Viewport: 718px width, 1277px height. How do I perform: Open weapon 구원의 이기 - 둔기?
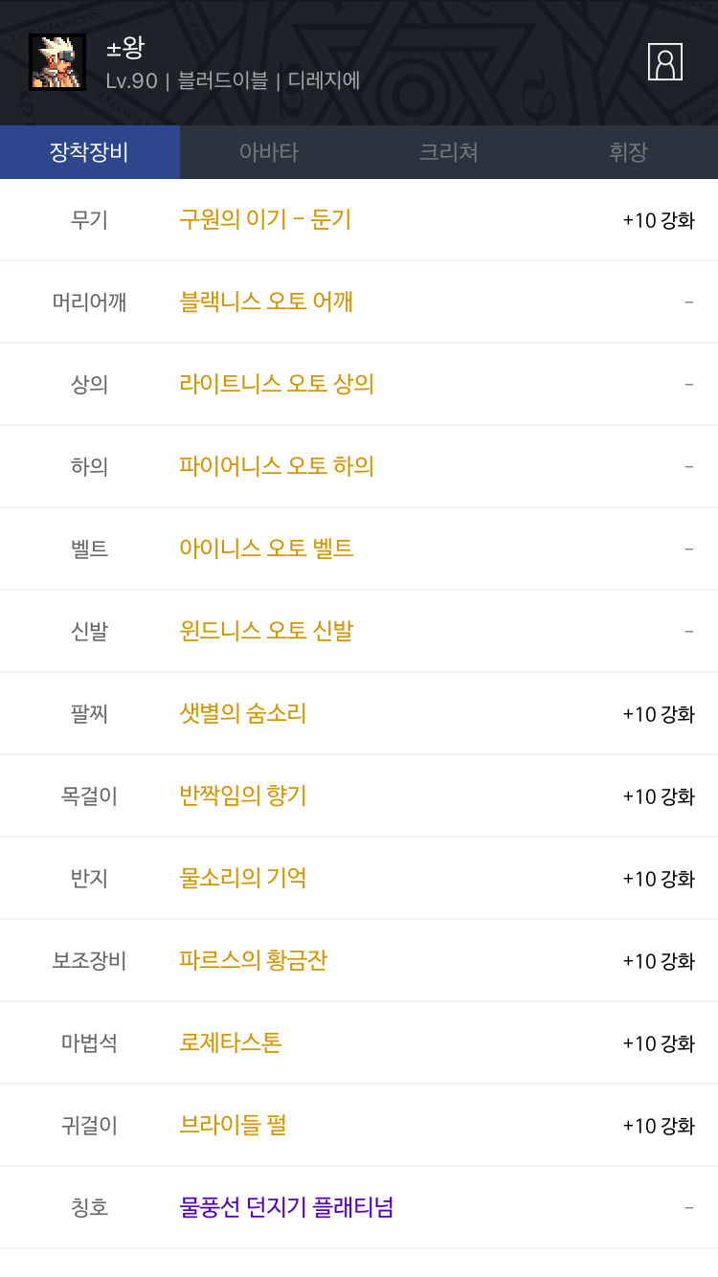(265, 219)
